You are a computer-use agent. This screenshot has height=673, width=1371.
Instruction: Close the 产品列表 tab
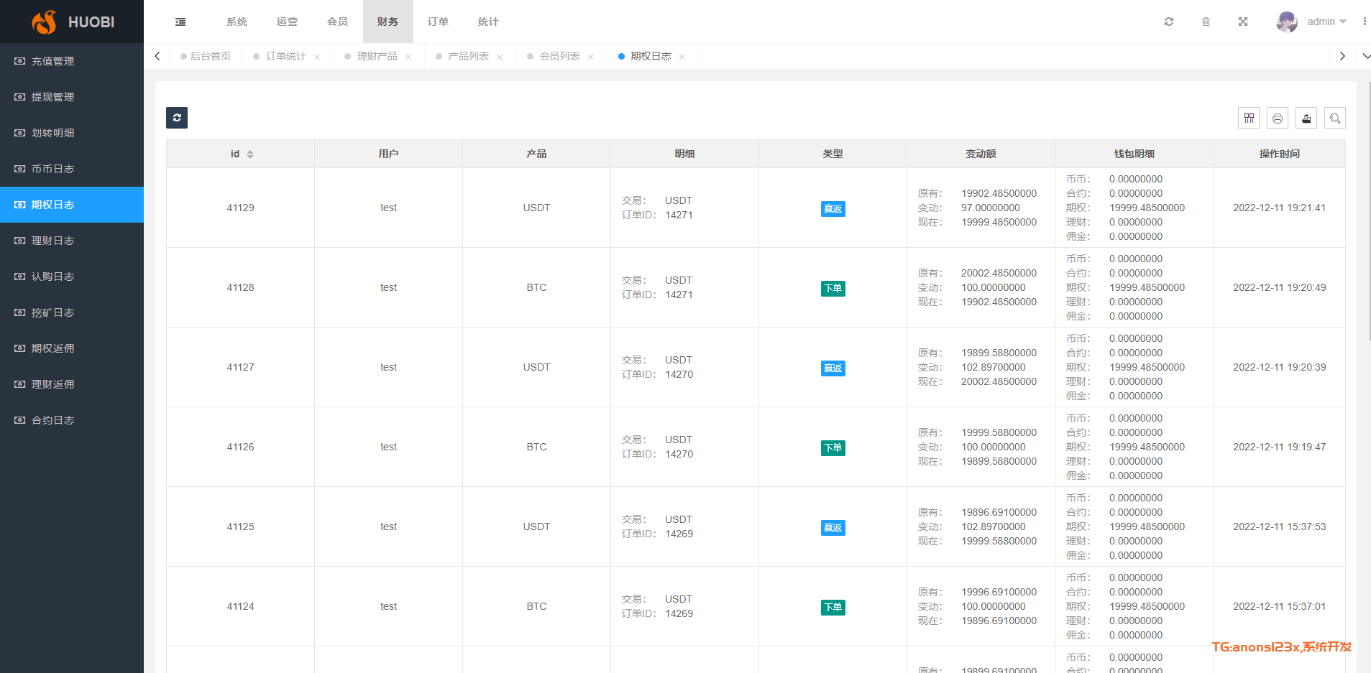click(x=500, y=57)
